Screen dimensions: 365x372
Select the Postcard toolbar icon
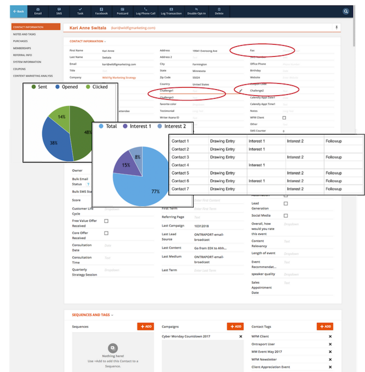point(122,10)
